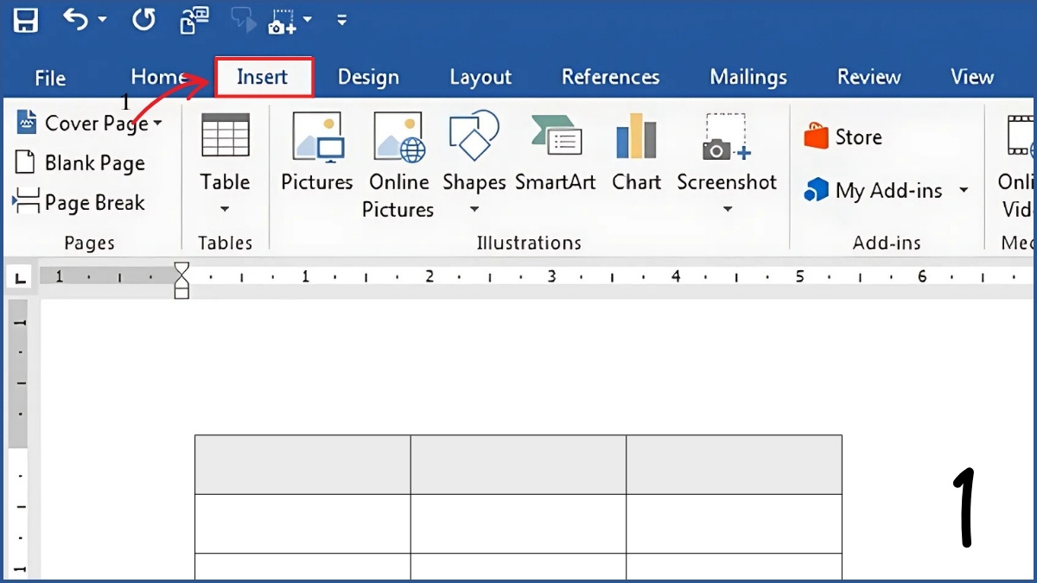The height and width of the screenshot is (583, 1037).
Task: Expand the Shapes dropdown arrow
Action: [x=474, y=209]
